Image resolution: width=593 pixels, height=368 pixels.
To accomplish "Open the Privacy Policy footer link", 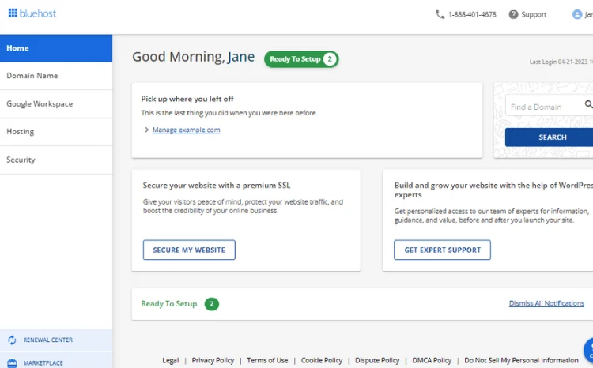I will (x=213, y=360).
